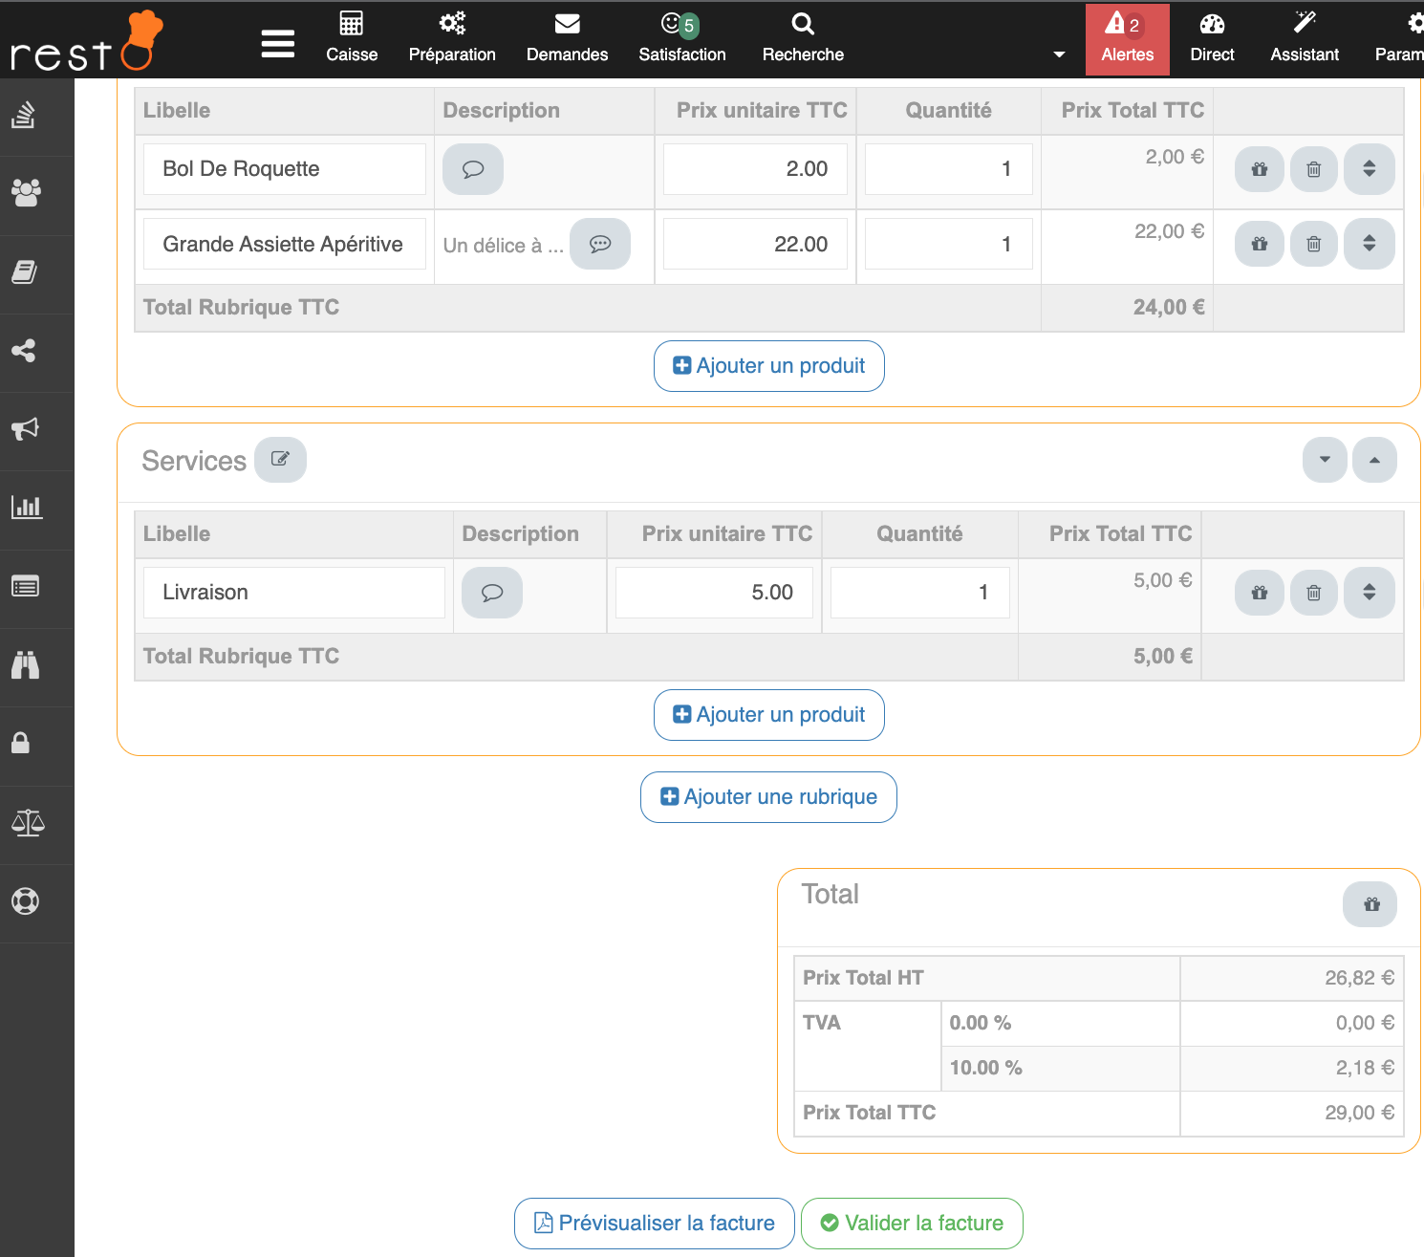Mark Grande Assiette Apéritive as gift
1424x1257 pixels.
click(1259, 244)
